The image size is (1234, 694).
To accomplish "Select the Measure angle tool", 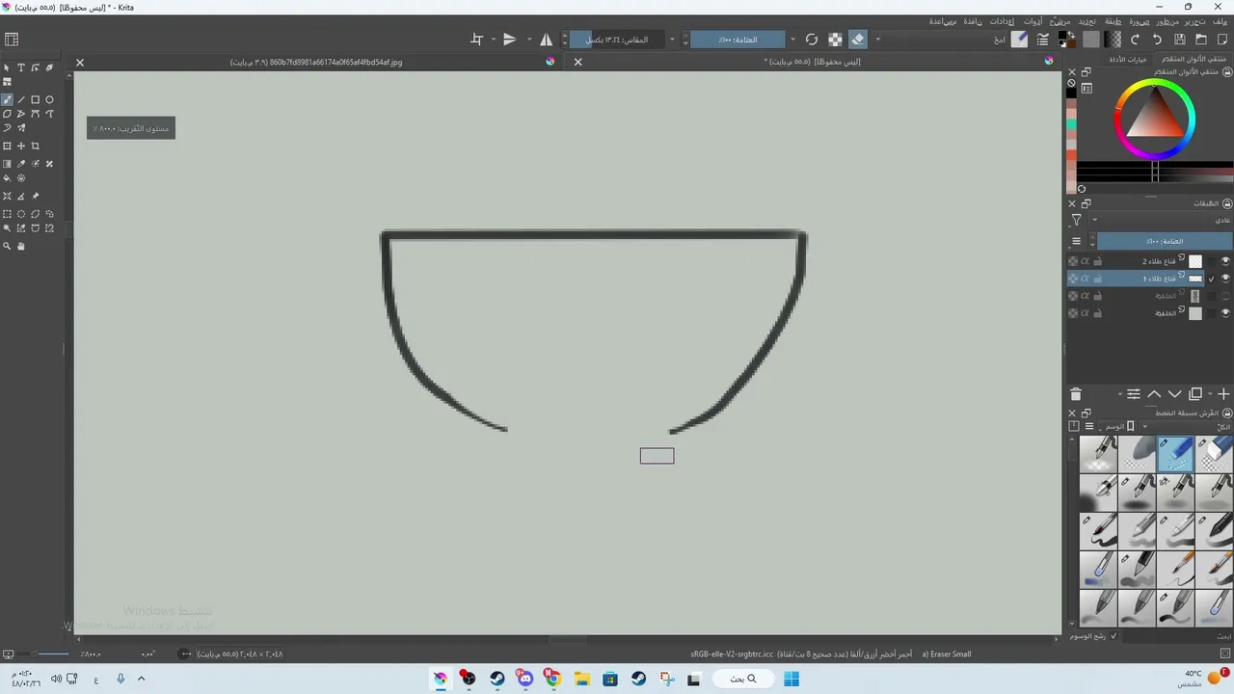I will click(x=21, y=196).
